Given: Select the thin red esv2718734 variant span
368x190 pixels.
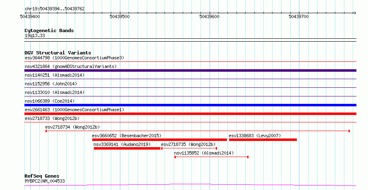Looking at the screenshot, I should click(x=198, y=131).
